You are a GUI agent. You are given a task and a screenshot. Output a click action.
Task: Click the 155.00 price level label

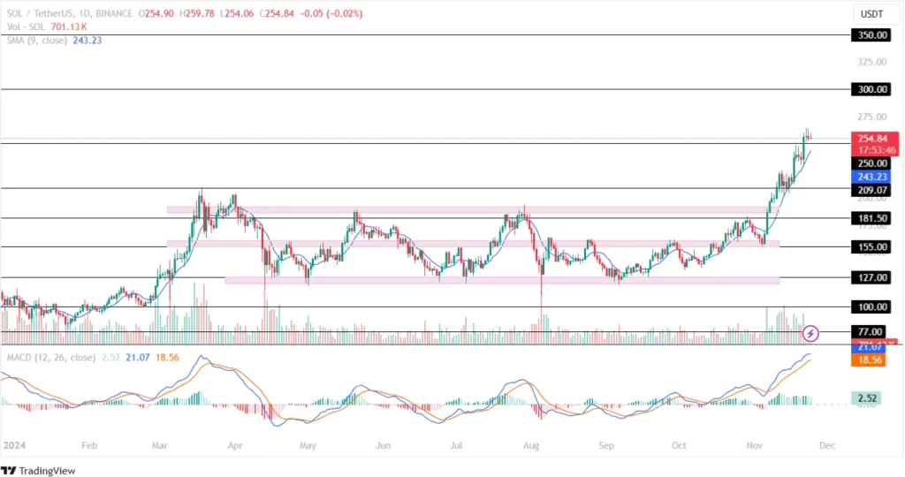click(871, 246)
